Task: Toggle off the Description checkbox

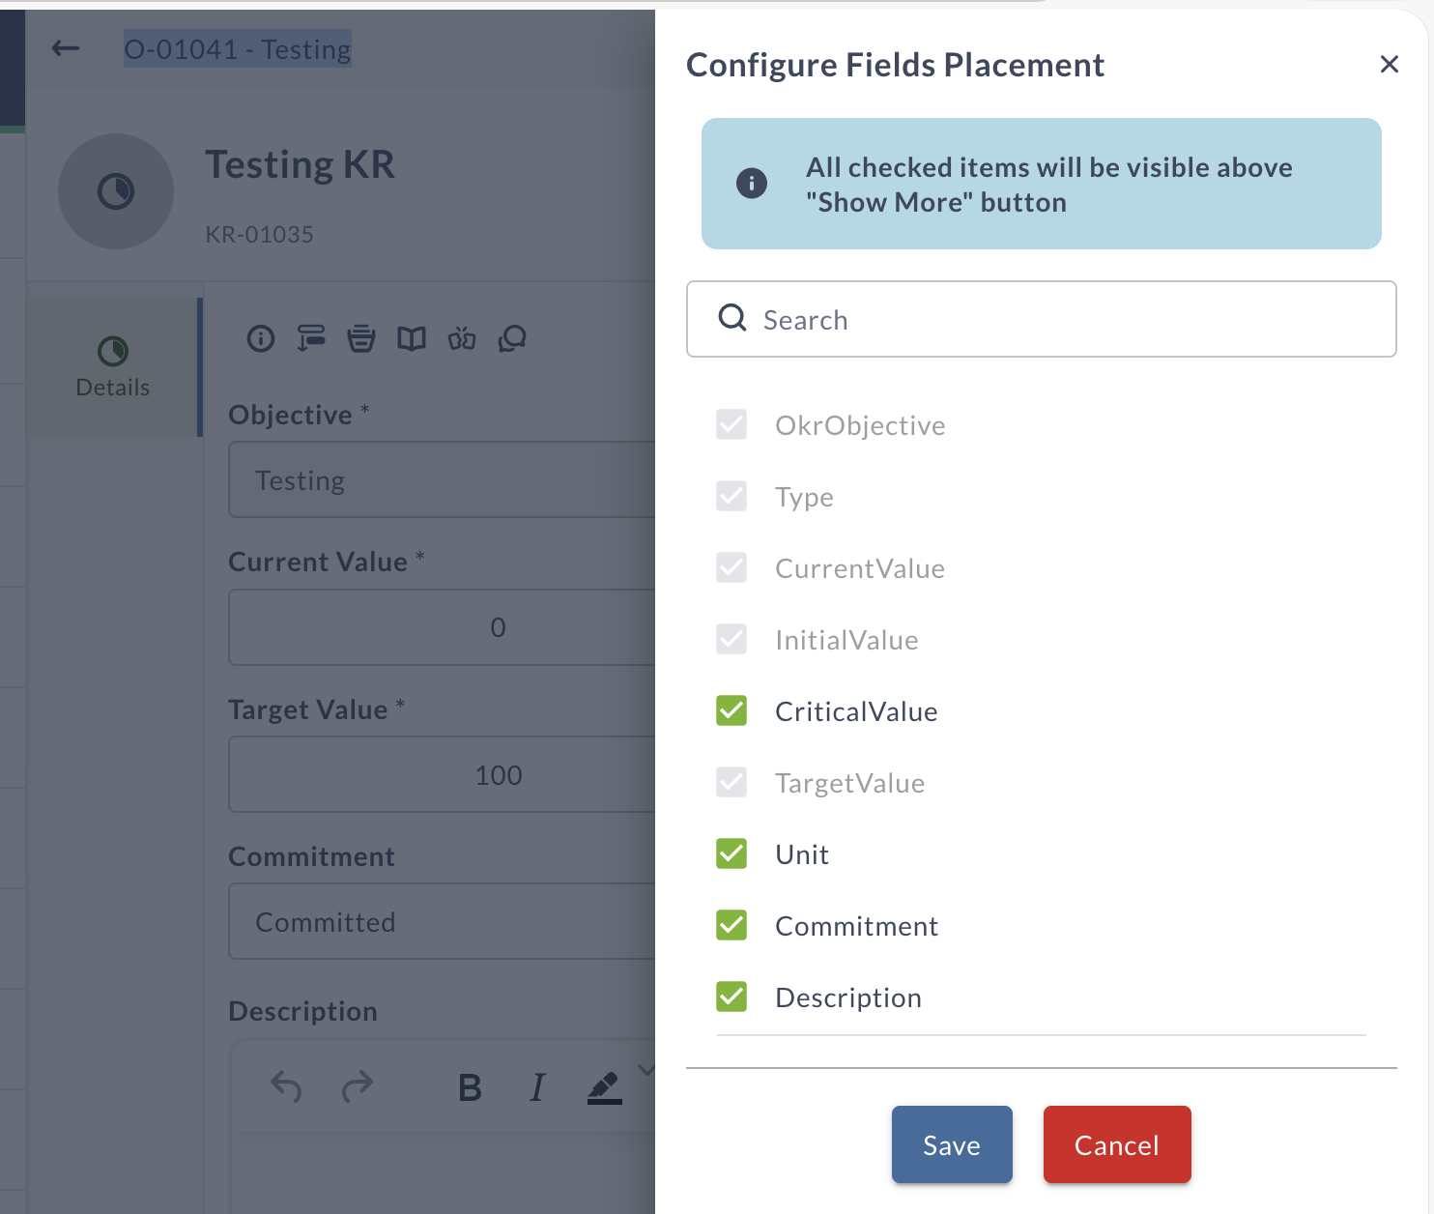Action: pyautogui.click(x=731, y=997)
